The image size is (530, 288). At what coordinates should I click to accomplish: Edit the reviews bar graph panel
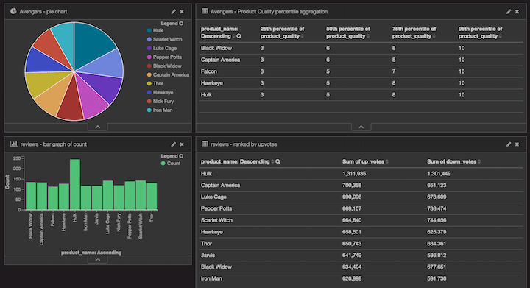pos(174,144)
